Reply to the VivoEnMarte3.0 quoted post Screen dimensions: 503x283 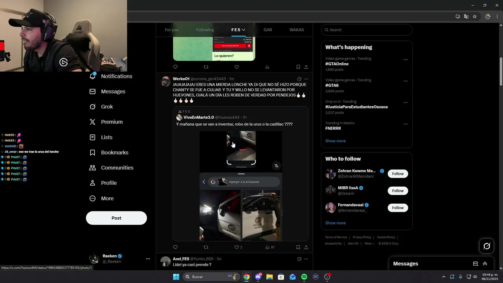pyautogui.click(x=175, y=247)
